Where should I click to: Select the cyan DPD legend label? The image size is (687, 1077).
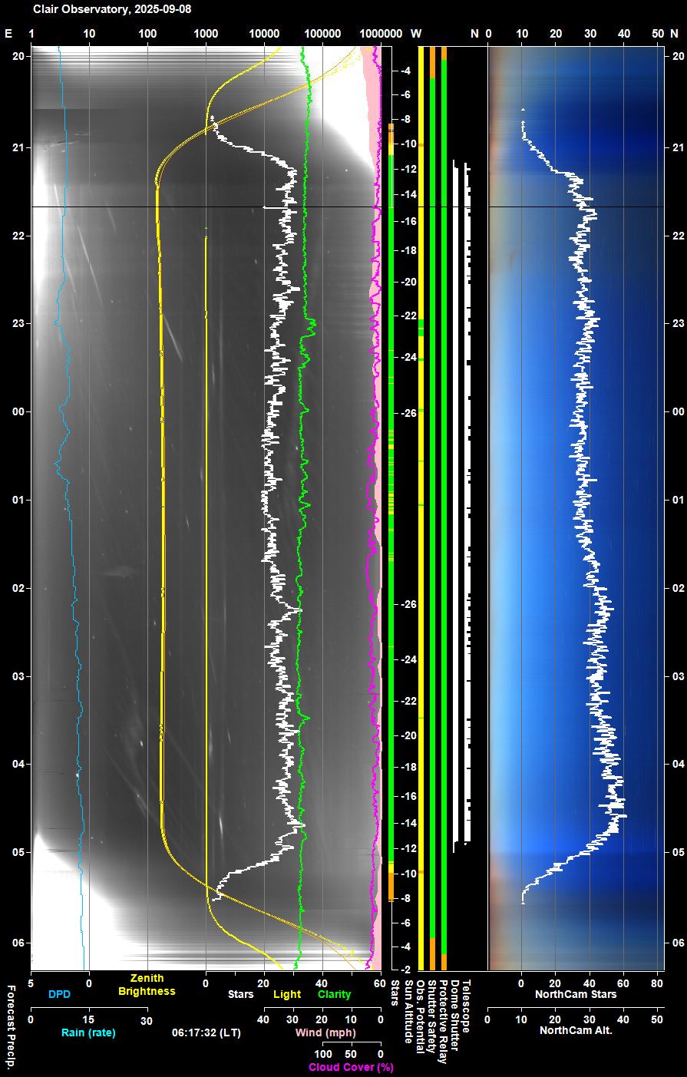click(x=59, y=994)
